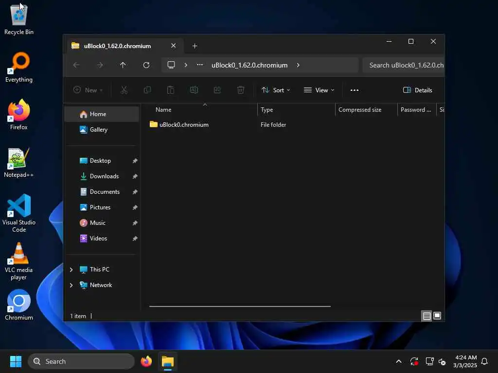Viewport: 498px width, 373px height.
Task: Close the uBlock0_1.62.0.chromium tab
Action: 174,46
